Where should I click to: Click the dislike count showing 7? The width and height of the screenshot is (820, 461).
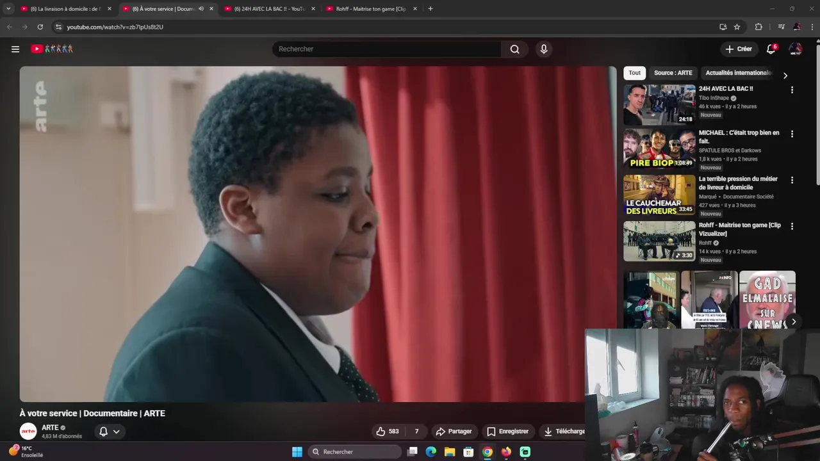coord(416,432)
